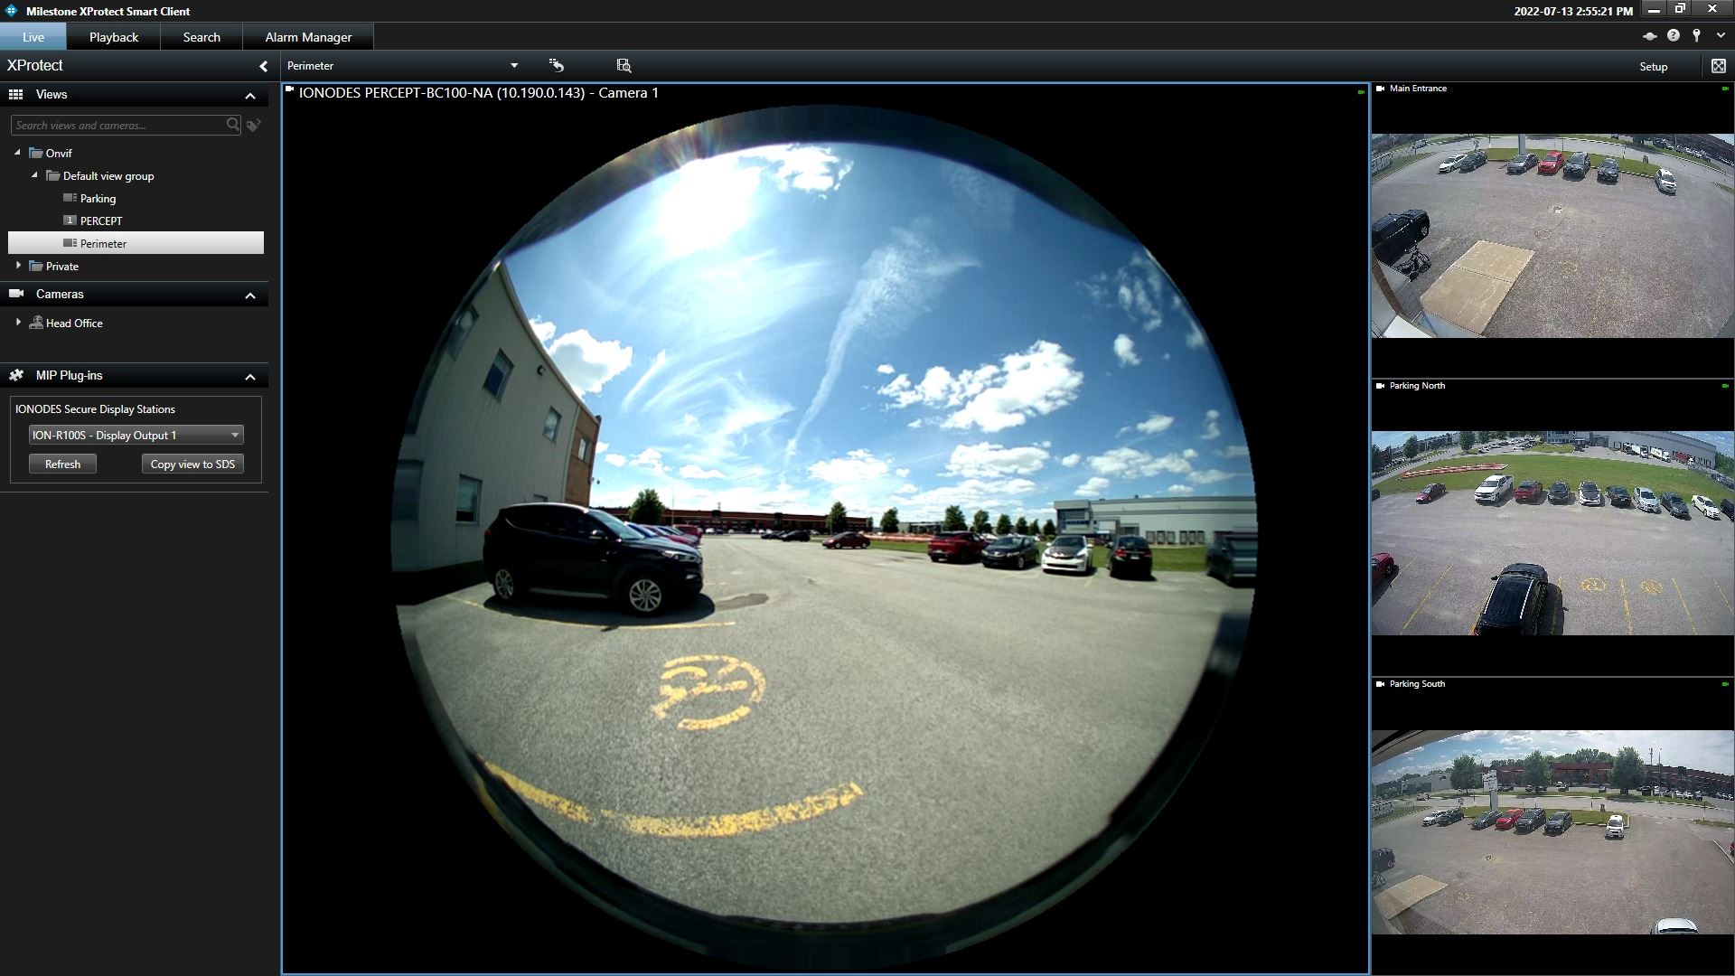Click the Refresh button
This screenshot has width=1735, height=976.
(62, 465)
